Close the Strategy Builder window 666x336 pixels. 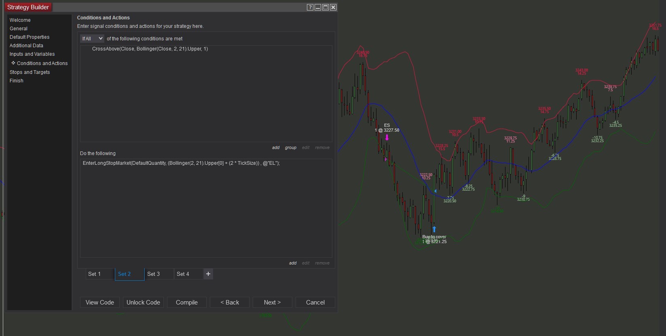pos(333,7)
